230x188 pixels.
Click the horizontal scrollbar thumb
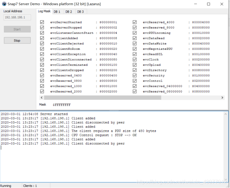pyautogui.click(x=103, y=97)
